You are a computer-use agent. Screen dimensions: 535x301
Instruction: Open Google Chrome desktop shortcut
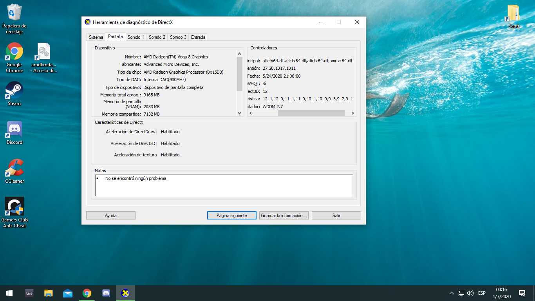coord(14,58)
